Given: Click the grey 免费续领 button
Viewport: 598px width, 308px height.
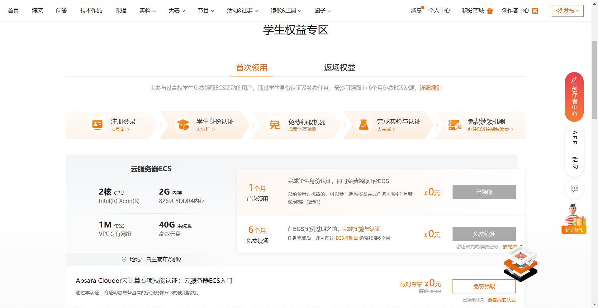Looking at the screenshot, I should click(484, 234).
